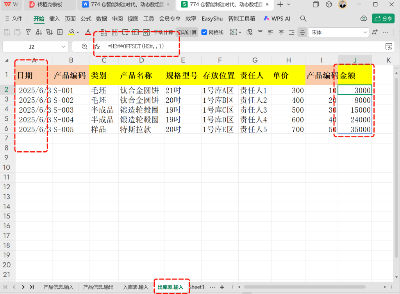Select the 插入 ribbon tab

[x=54, y=19]
